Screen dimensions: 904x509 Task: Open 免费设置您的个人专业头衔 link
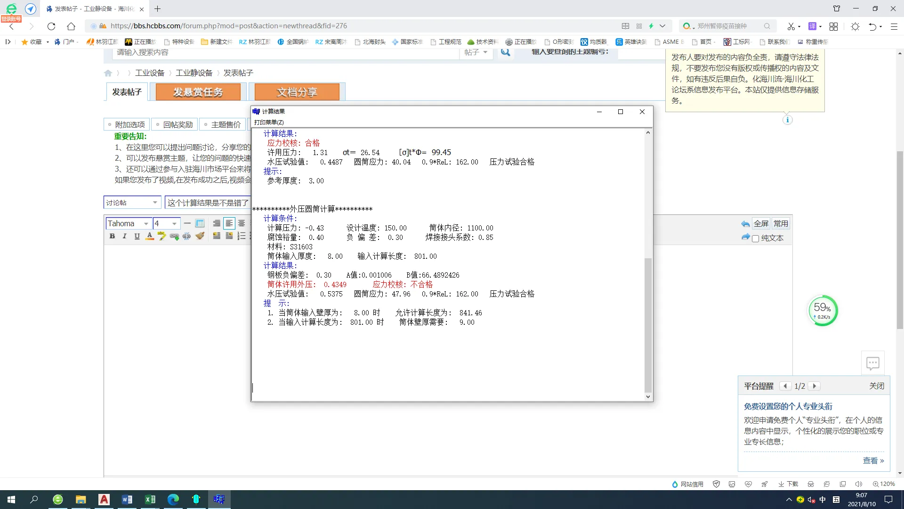click(788, 406)
